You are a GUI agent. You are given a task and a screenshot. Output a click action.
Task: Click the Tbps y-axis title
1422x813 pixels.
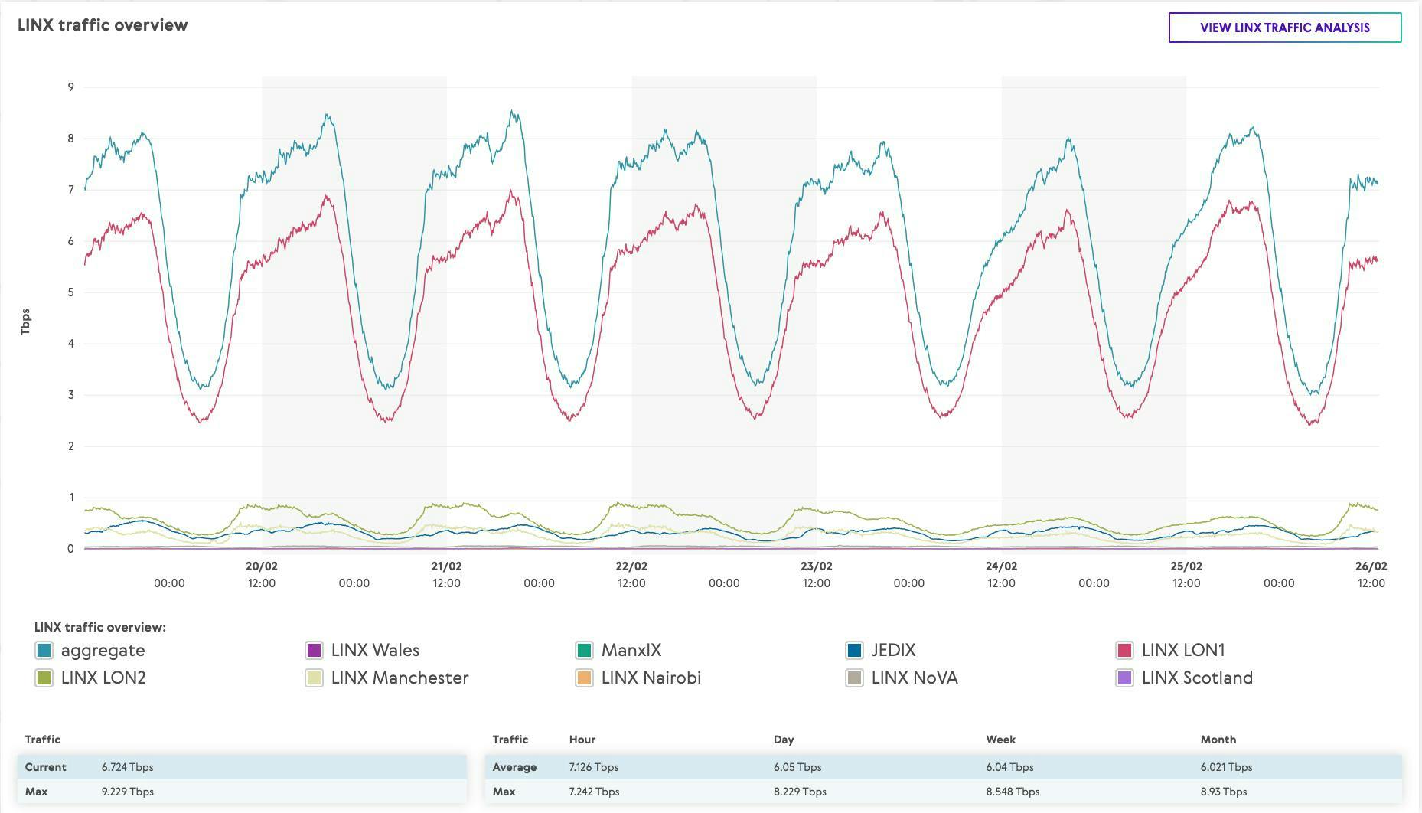[25, 322]
